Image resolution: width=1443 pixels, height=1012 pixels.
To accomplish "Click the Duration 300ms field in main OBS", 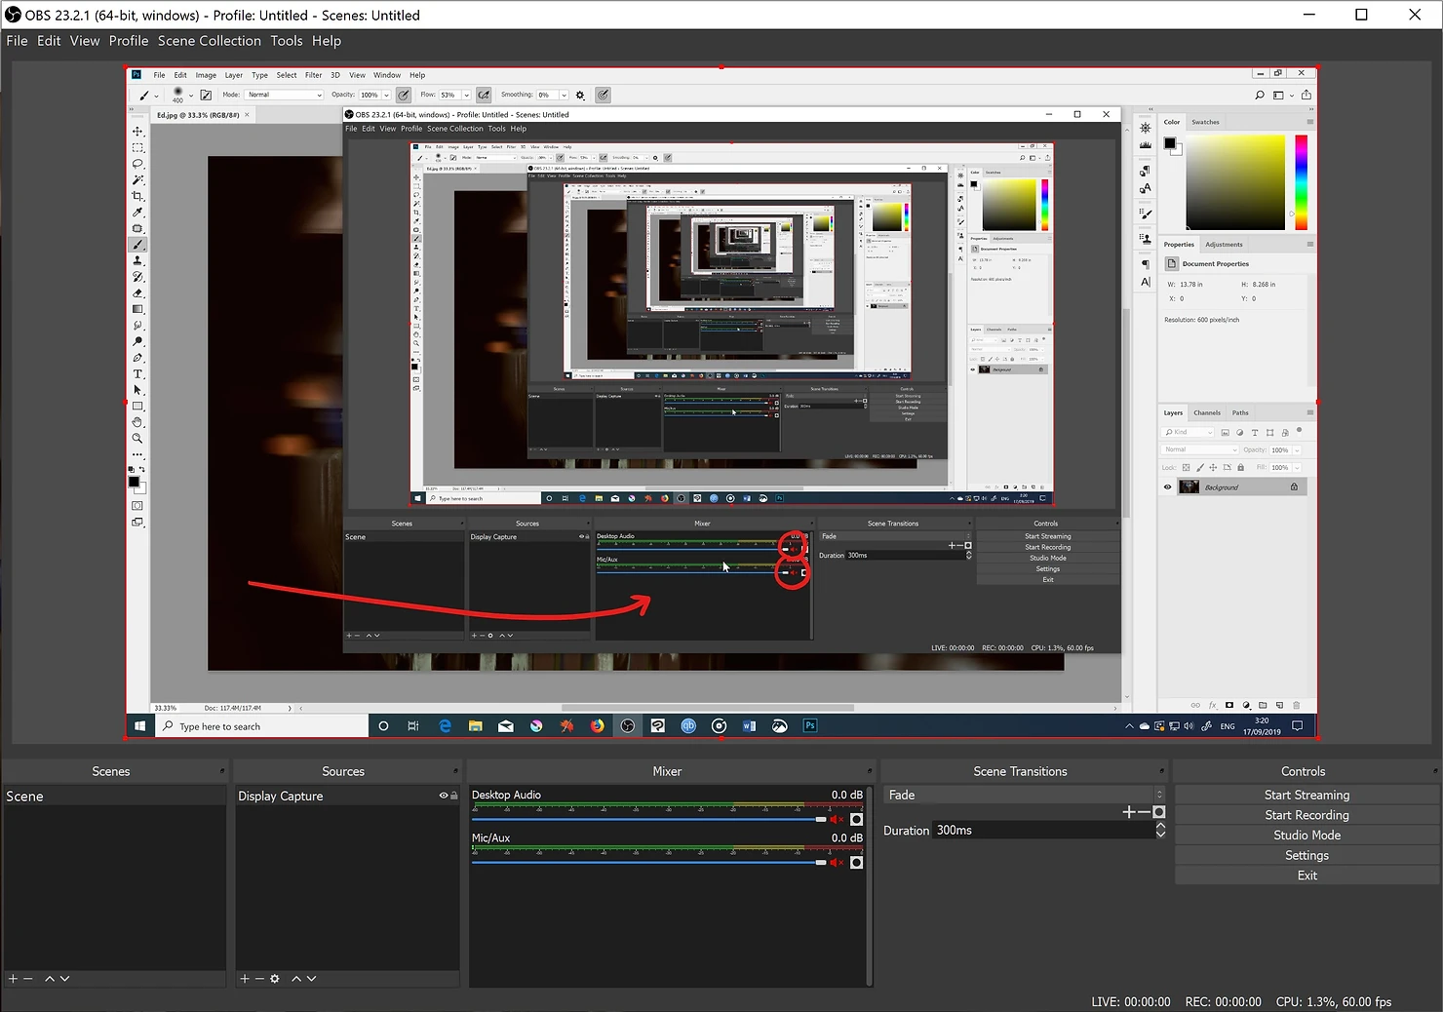I will [x=1042, y=831].
